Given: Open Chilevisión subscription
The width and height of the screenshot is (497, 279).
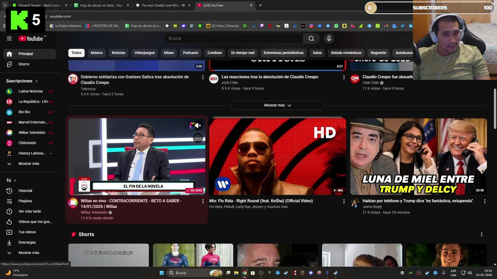Looking at the screenshot, I should [29, 143].
